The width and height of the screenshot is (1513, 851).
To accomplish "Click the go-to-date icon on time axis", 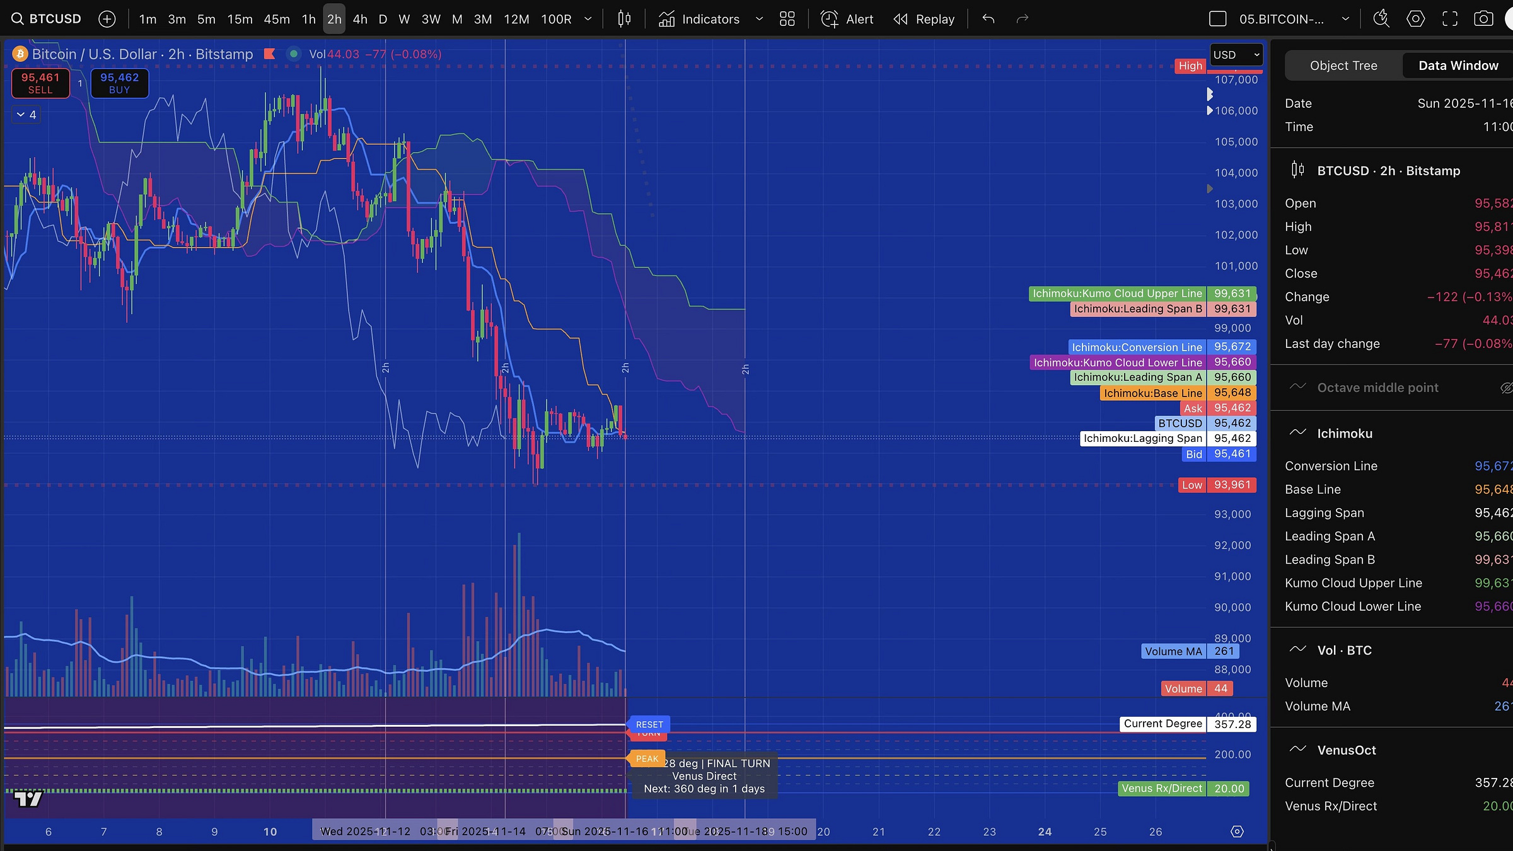I will coord(1237,831).
